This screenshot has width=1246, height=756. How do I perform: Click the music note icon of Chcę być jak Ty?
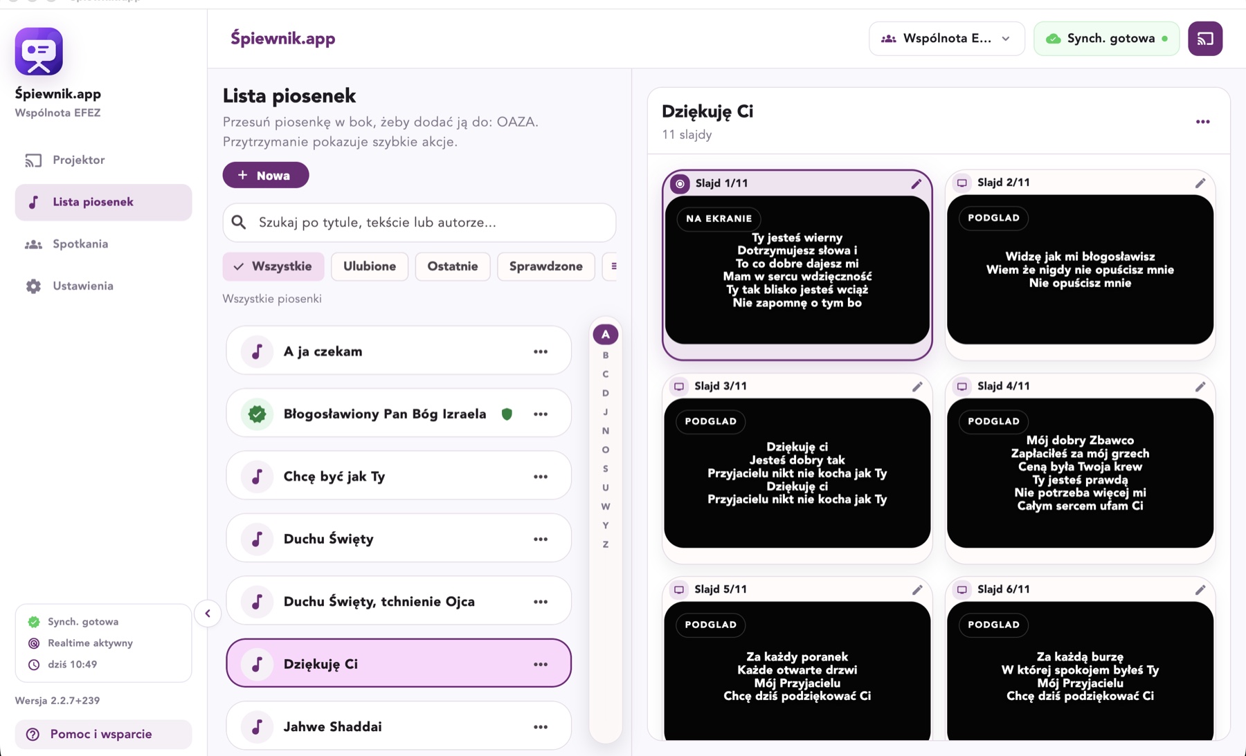point(257,477)
